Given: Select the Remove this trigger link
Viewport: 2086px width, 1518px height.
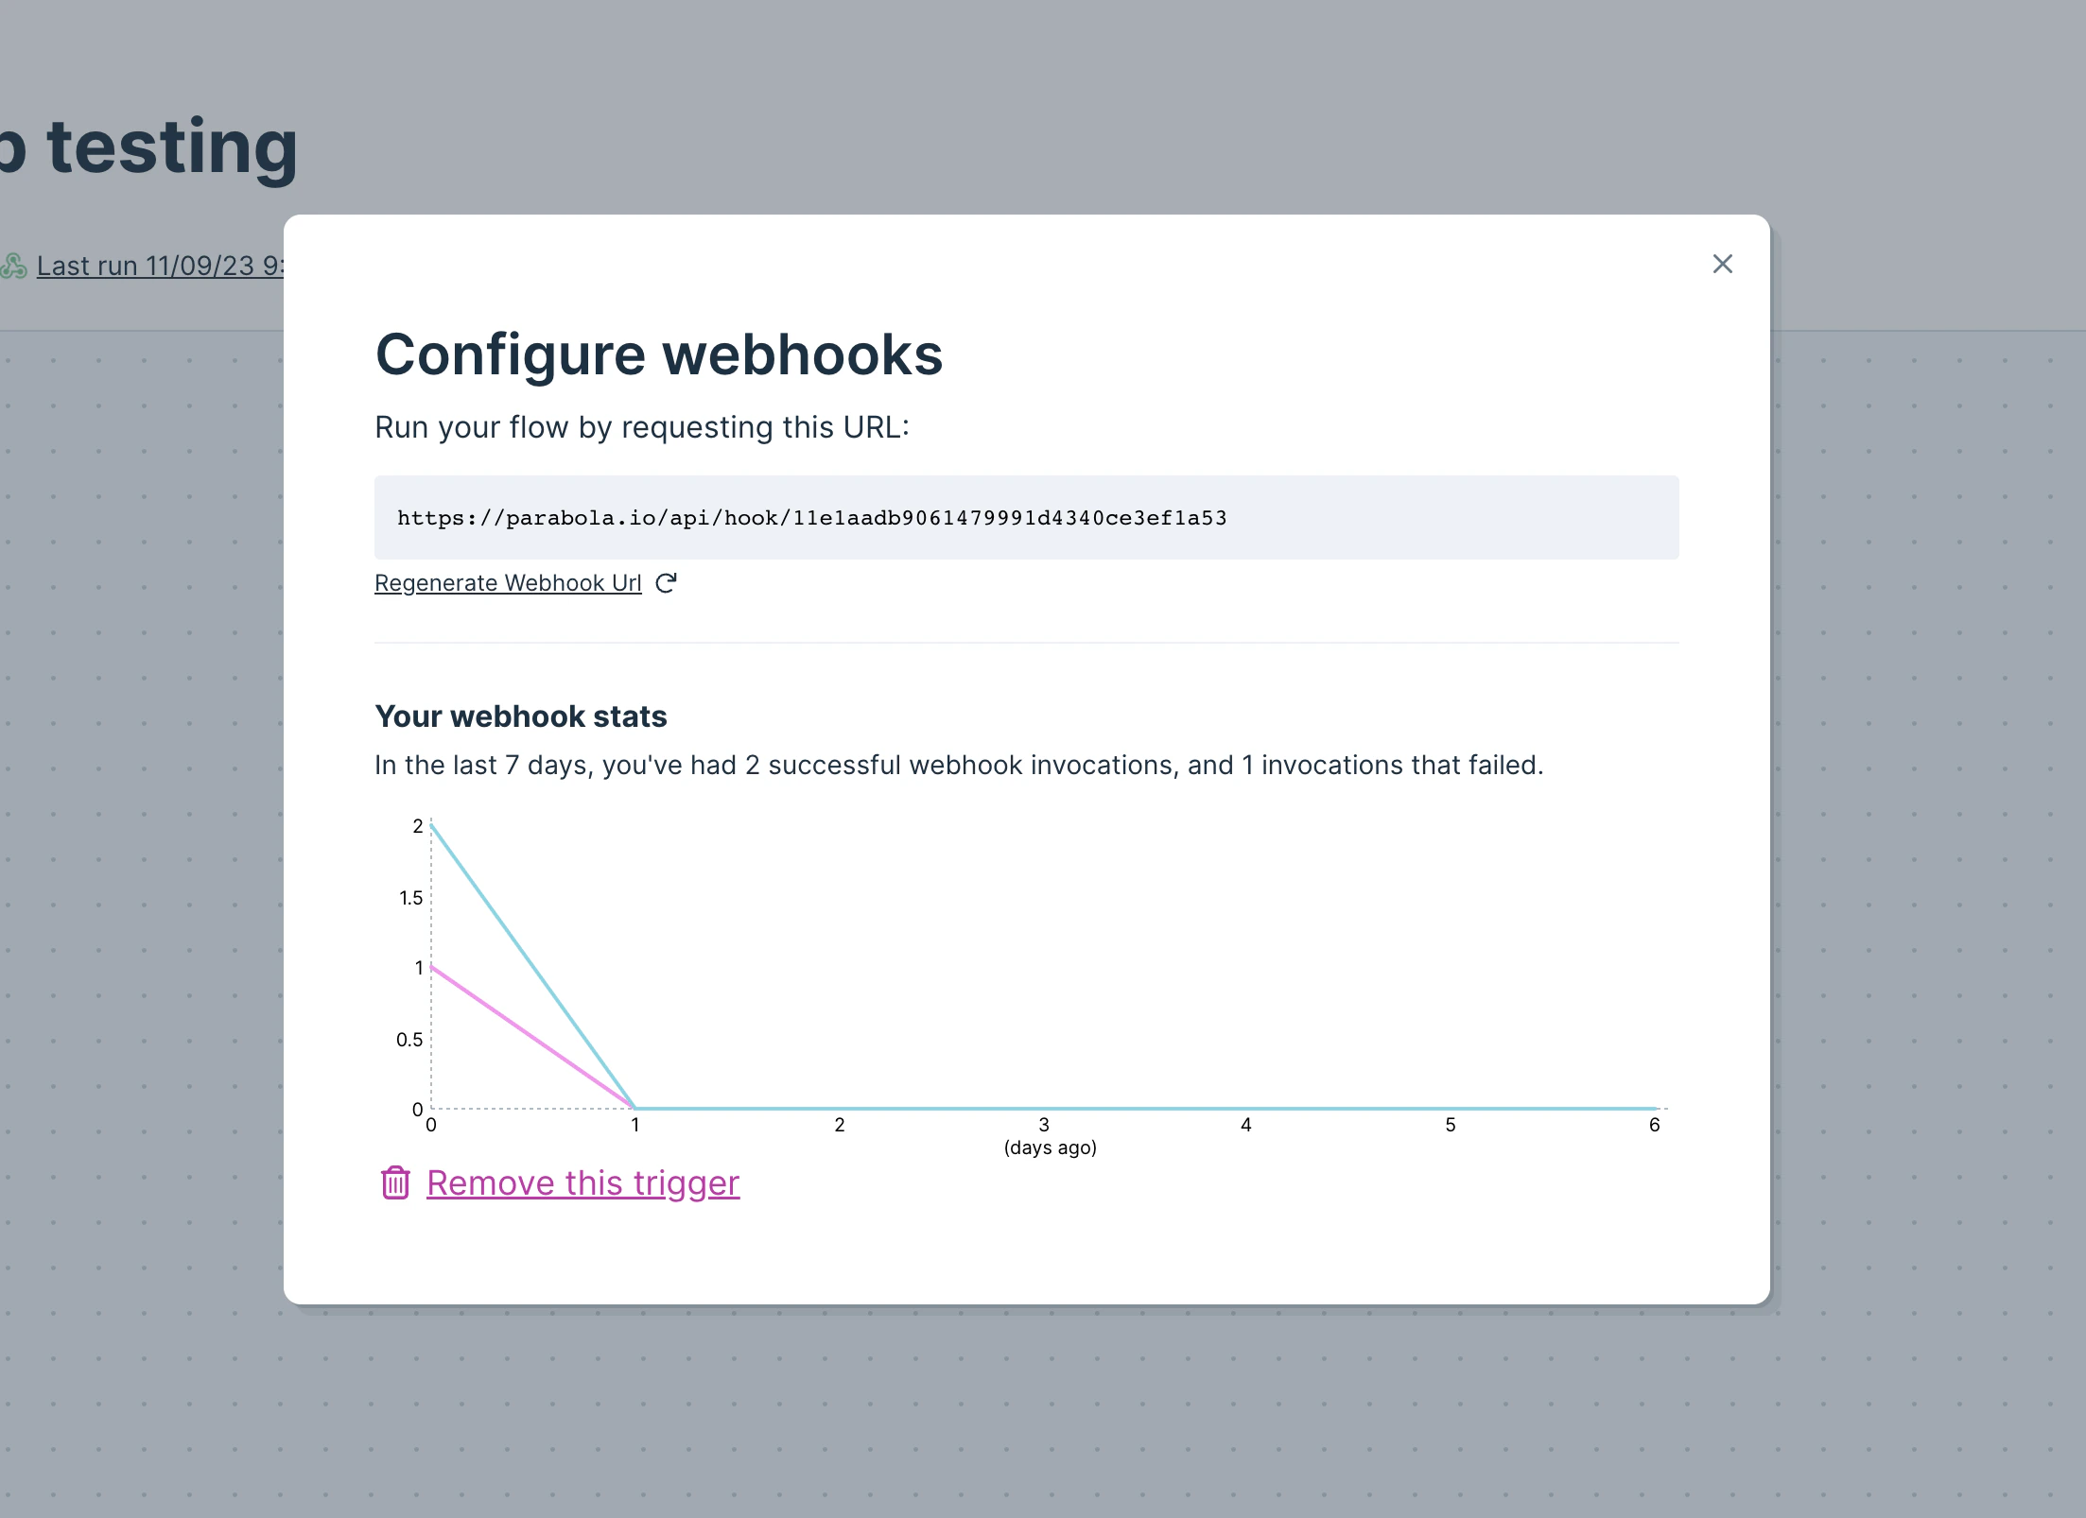Looking at the screenshot, I should [582, 1182].
